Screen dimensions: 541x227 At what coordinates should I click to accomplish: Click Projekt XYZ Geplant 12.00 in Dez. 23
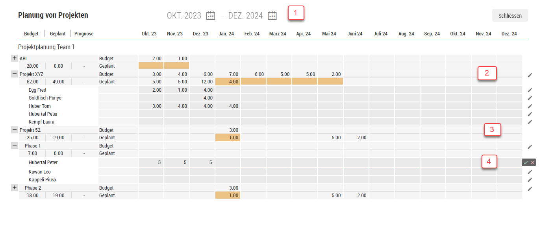pyautogui.click(x=206, y=82)
